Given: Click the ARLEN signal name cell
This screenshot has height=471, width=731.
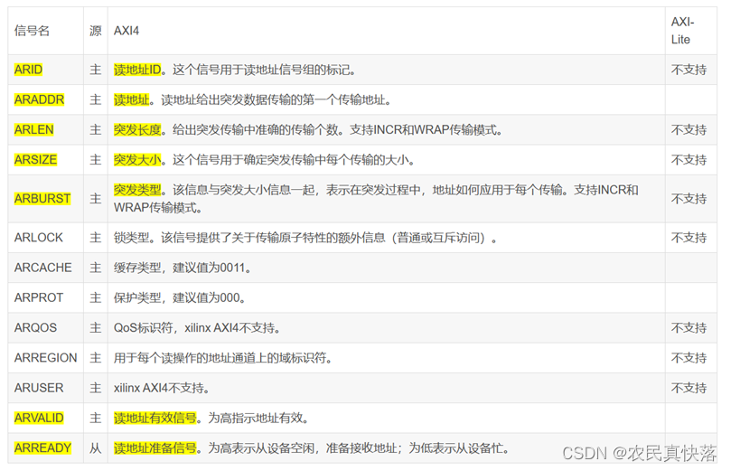Looking at the screenshot, I should [x=34, y=130].
